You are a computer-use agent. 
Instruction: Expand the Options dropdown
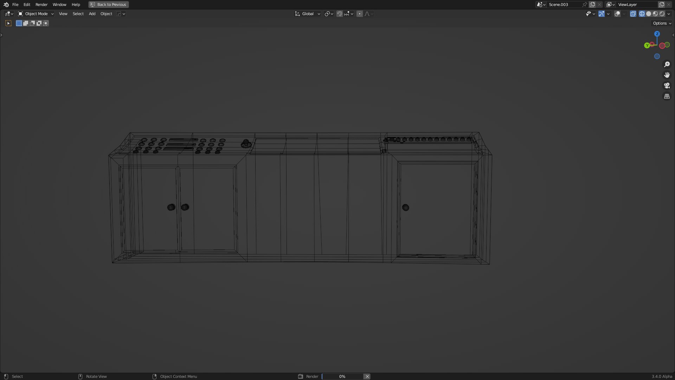point(662,23)
